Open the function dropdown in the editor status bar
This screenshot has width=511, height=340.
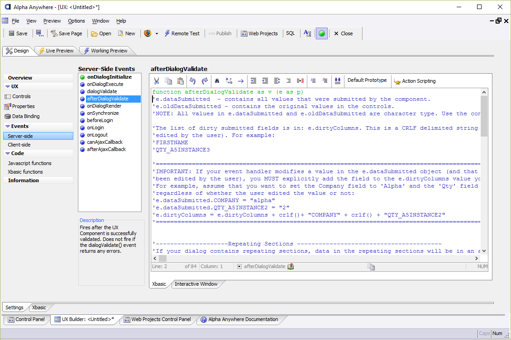pos(239,266)
